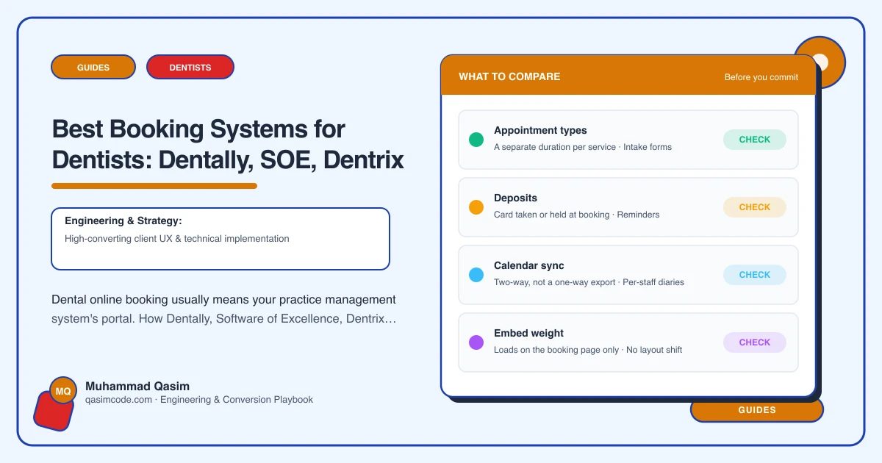The image size is (882, 463).
Task: Click the CHECK pill for Appointment types
Action: click(755, 140)
